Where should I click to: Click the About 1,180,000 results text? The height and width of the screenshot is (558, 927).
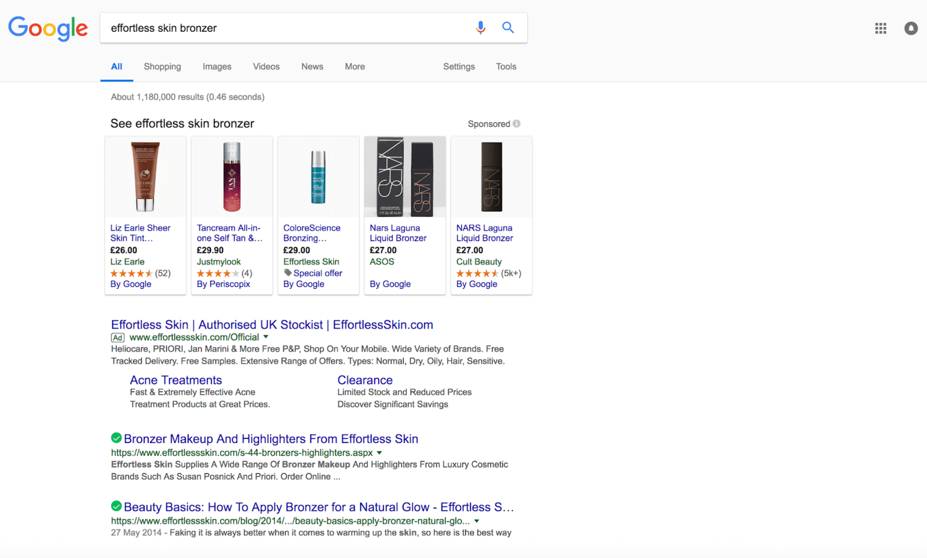click(187, 97)
